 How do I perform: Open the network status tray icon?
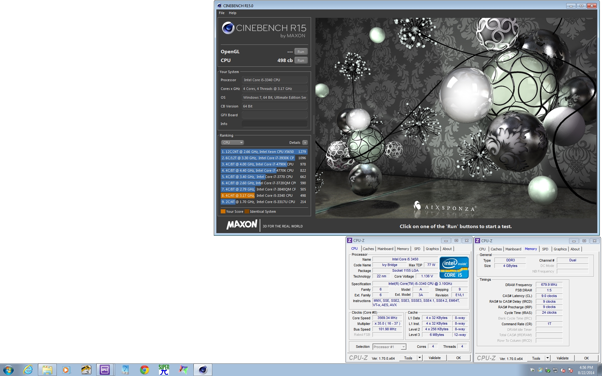click(x=555, y=370)
